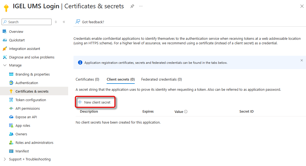
Task: Click the Value column info icon
Action: click(186, 112)
